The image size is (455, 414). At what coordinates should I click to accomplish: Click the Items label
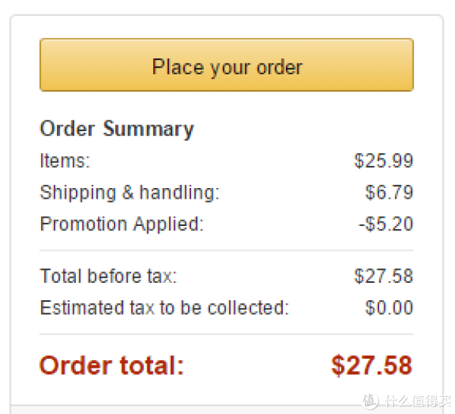pyautogui.click(x=65, y=161)
